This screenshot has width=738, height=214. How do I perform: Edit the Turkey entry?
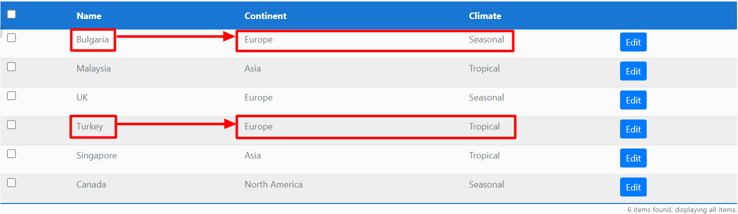pyautogui.click(x=633, y=129)
